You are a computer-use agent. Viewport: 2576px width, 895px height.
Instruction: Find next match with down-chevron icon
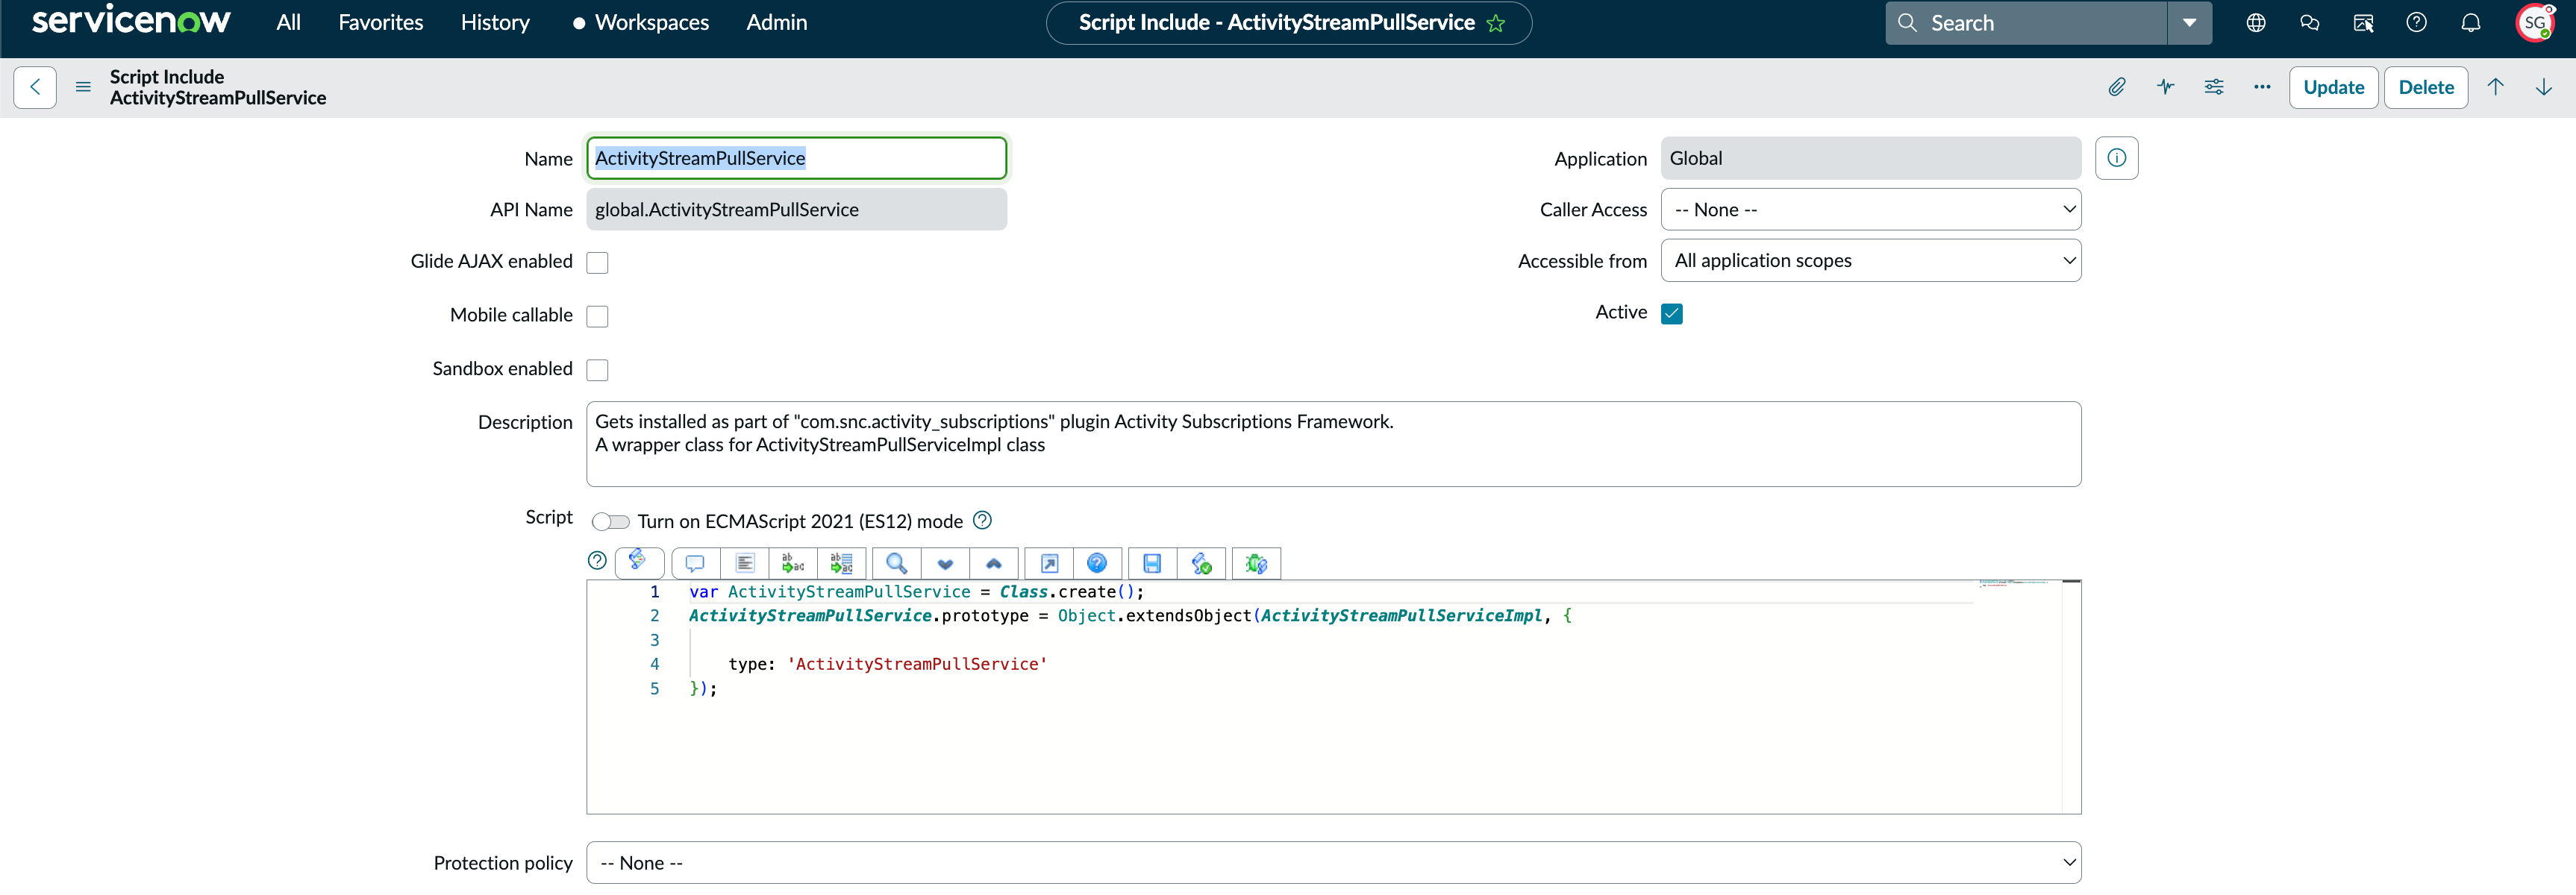(945, 563)
